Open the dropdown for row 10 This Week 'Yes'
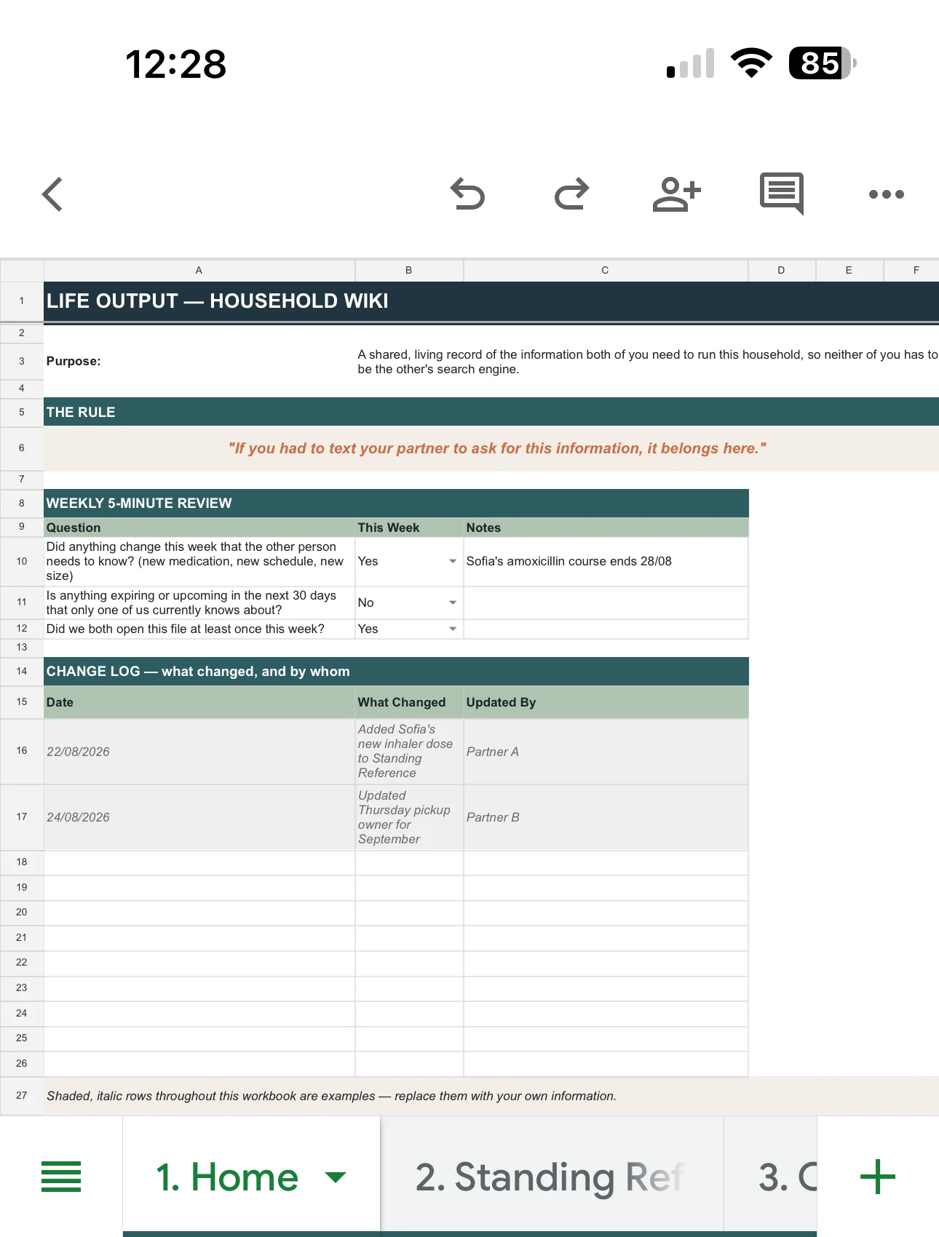 [x=452, y=561]
